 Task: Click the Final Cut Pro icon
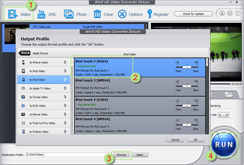[23, 123]
